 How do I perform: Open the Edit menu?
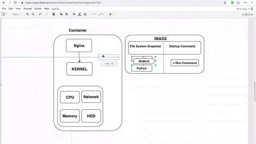(11, 9)
